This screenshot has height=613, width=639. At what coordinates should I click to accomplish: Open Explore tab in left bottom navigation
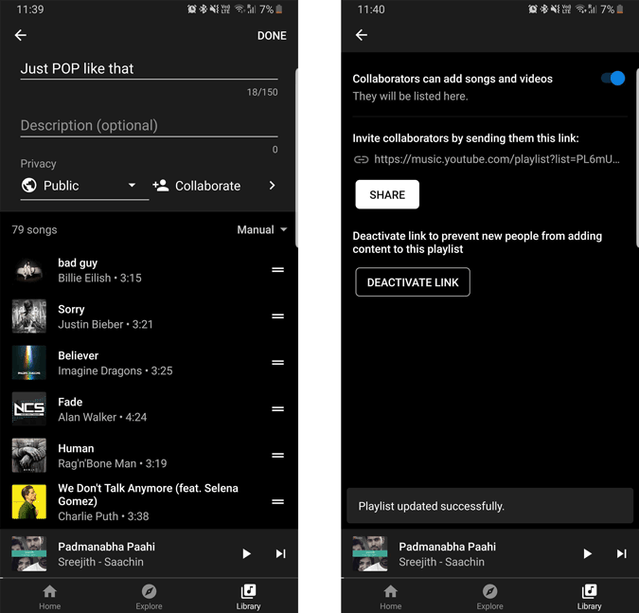pos(149,596)
